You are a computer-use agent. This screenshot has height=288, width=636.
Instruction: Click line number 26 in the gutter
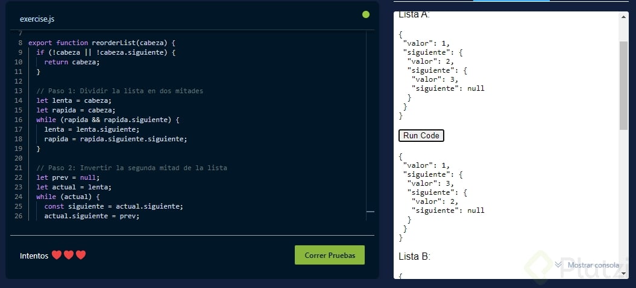[18, 216]
